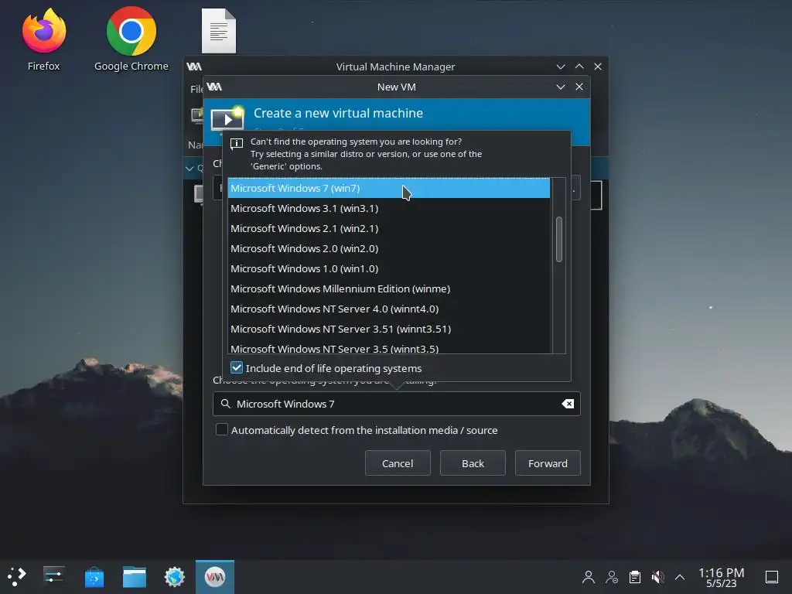This screenshot has width=792, height=594.
Task: Click the search magnifier icon in OS field
Action: point(226,404)
